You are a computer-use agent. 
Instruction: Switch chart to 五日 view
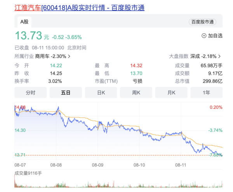pos(66,93)
